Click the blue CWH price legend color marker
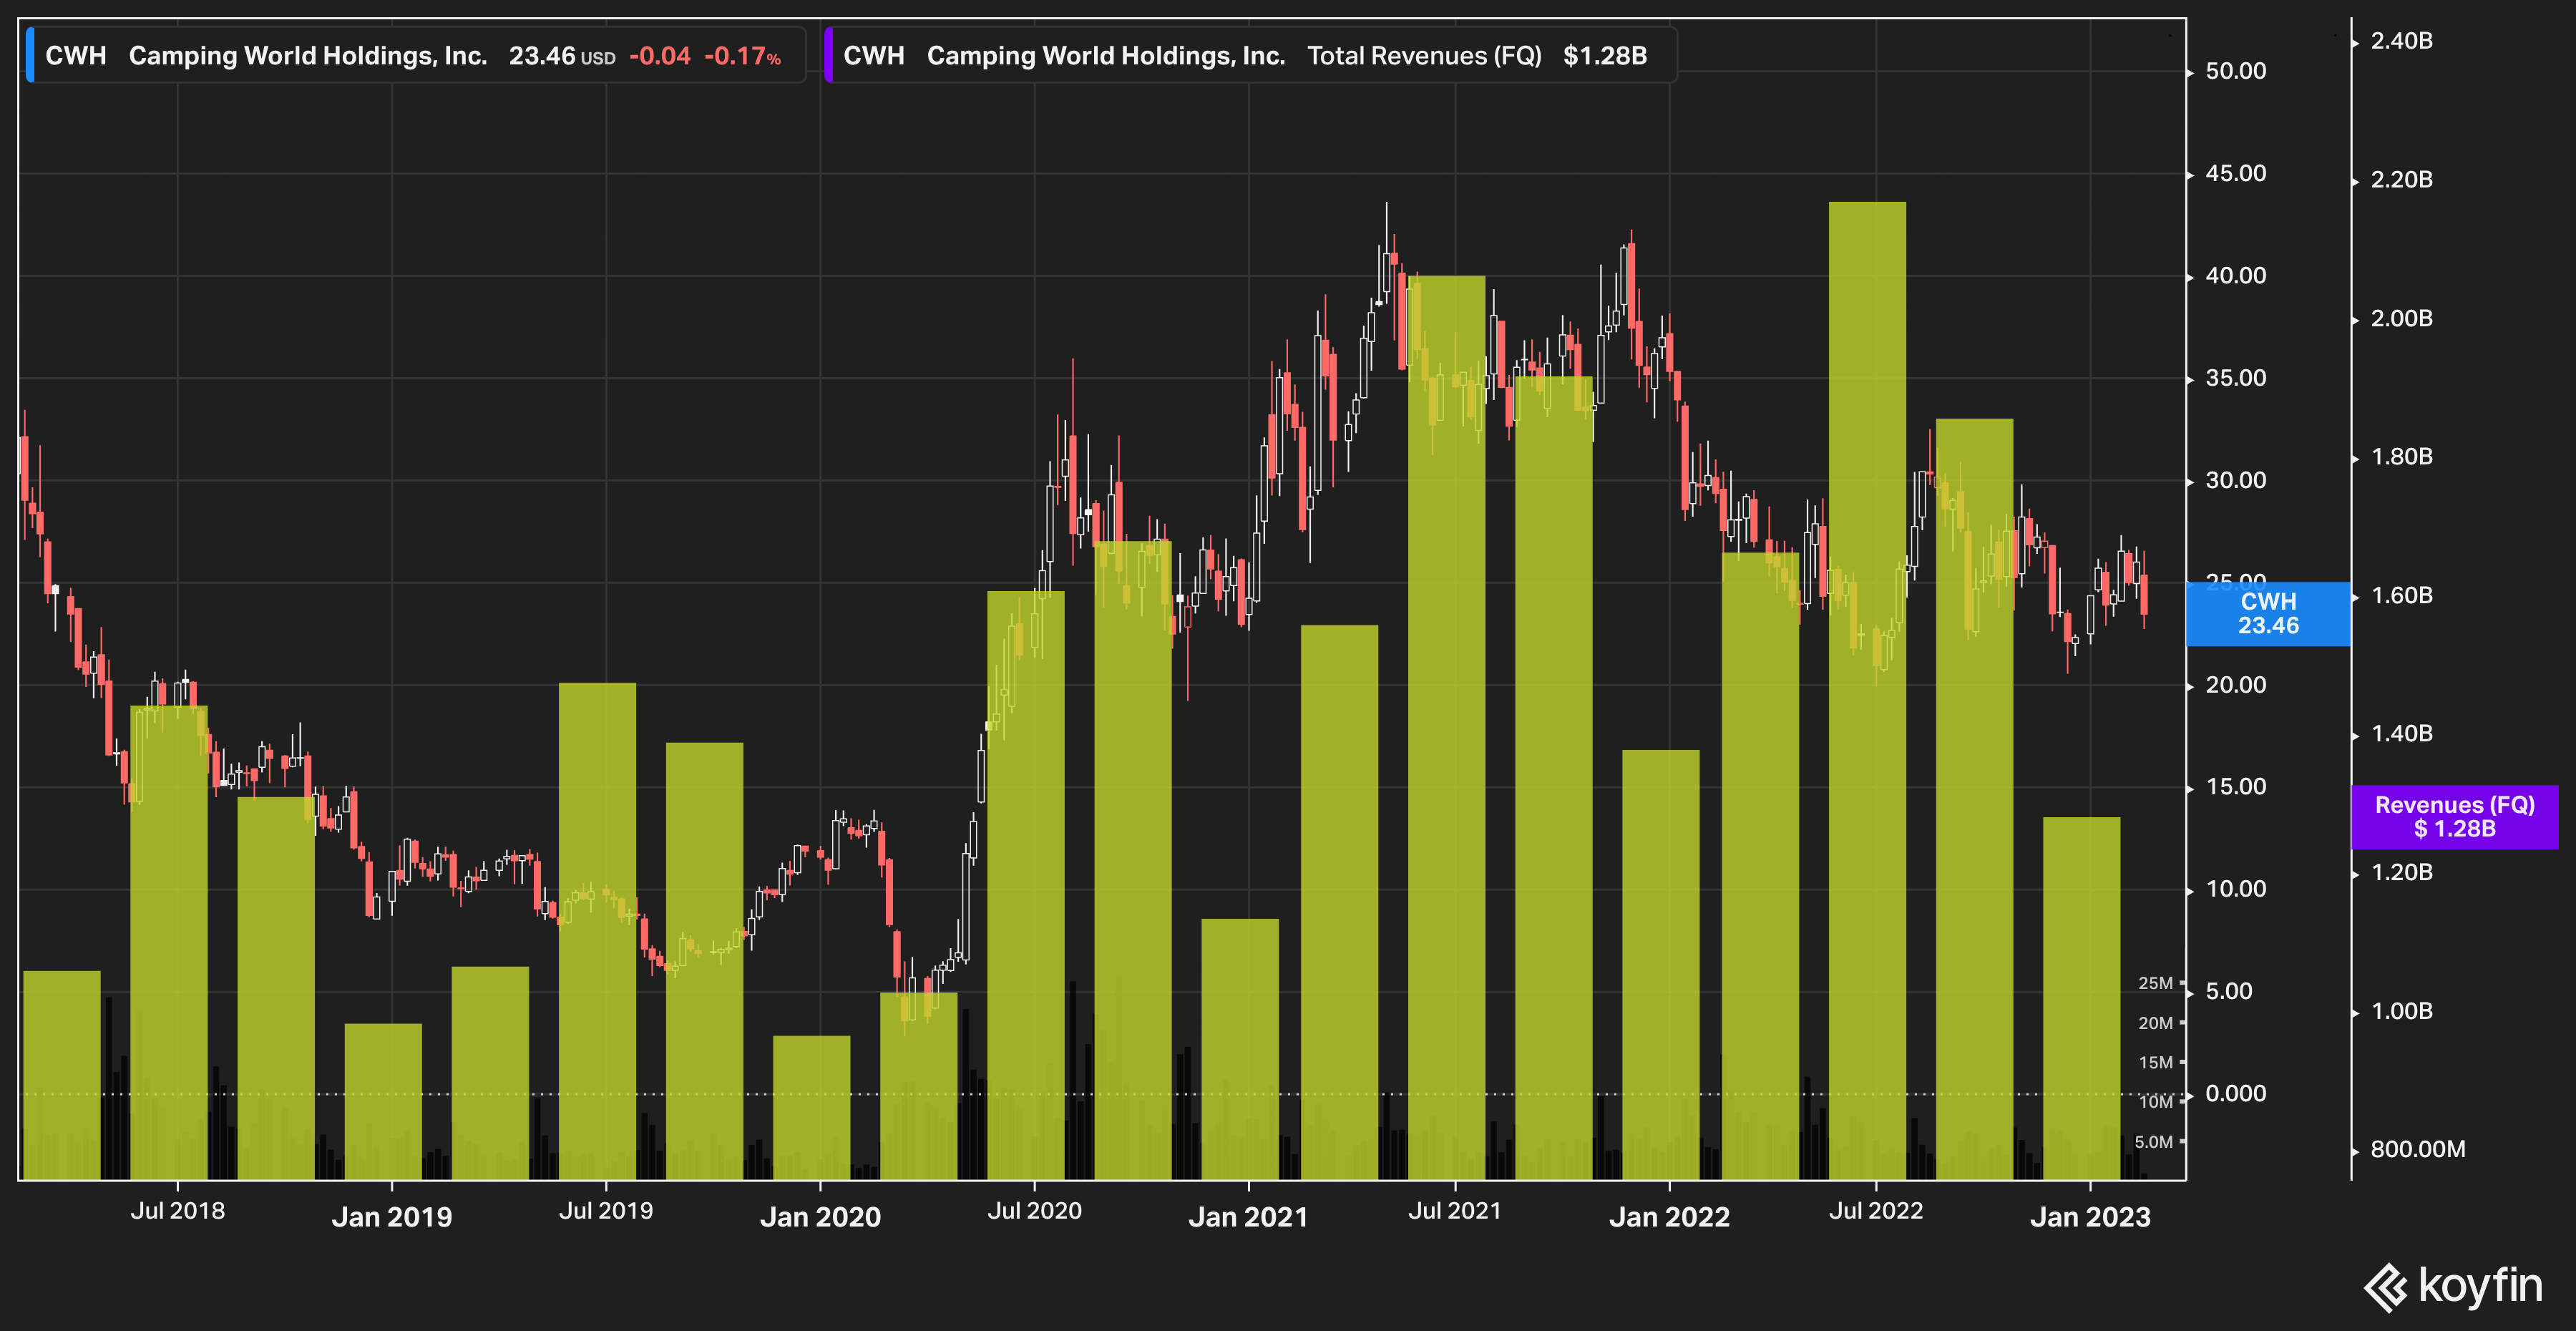This screenshot has width=2576, height=1331. pos(30,55)
